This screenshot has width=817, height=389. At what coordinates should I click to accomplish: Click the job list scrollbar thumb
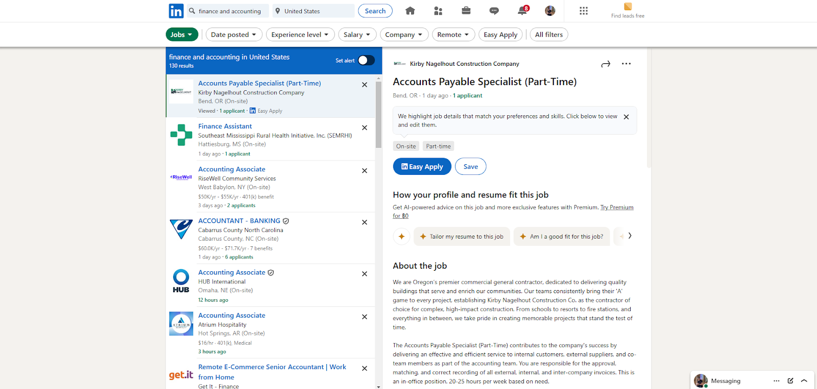378,114
